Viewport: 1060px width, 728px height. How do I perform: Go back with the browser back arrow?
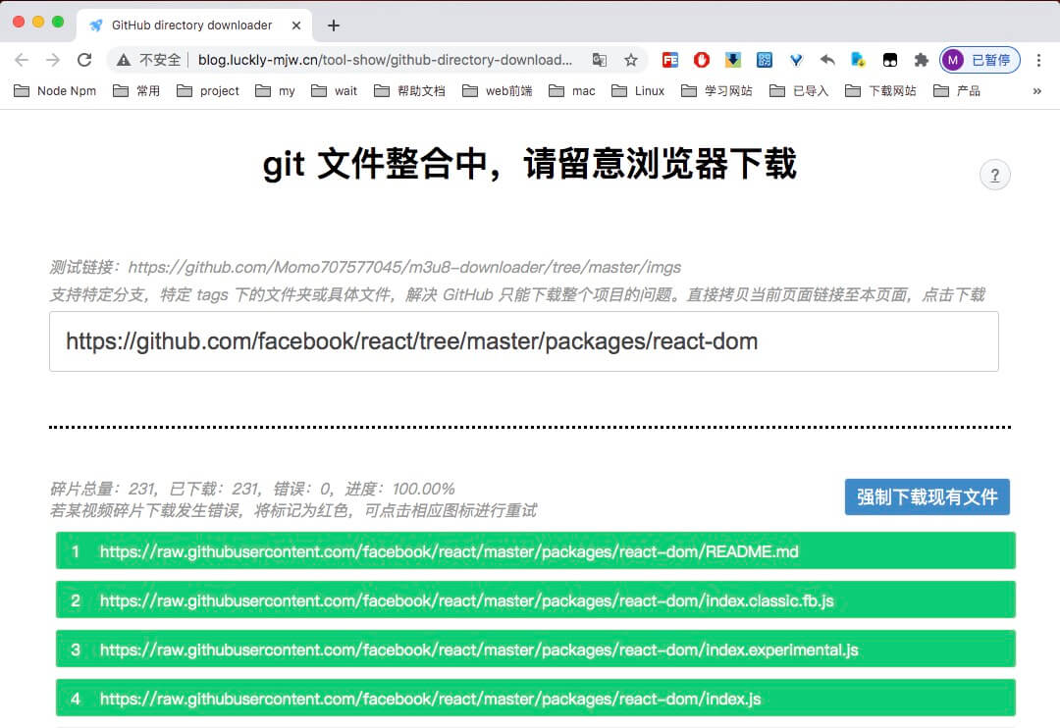point(22,60)
